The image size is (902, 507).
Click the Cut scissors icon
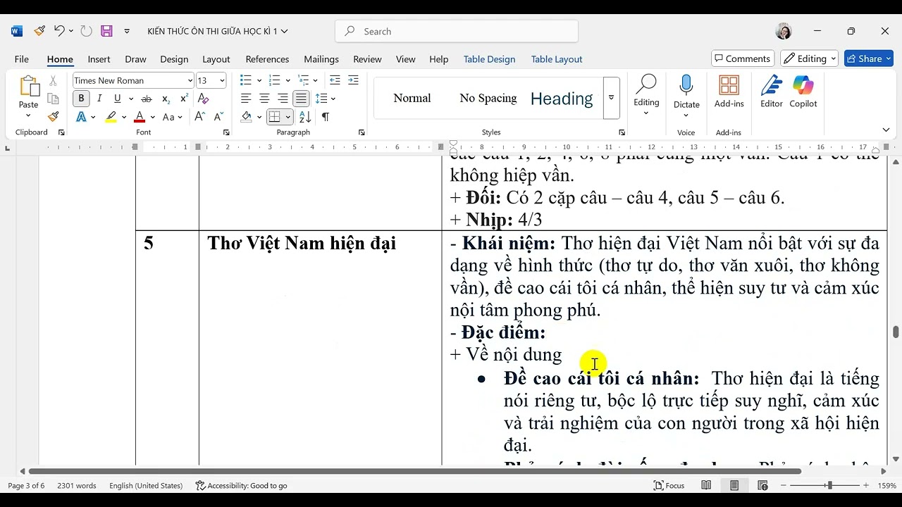(x=53, y=81)
